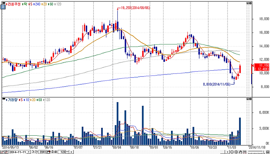The image size is (270, 154).
Task: Click the 6,000K volume axis label
Action: 264,112
